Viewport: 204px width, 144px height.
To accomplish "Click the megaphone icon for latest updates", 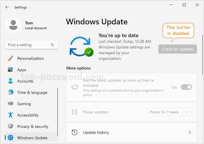I will (x=74, y=87).
